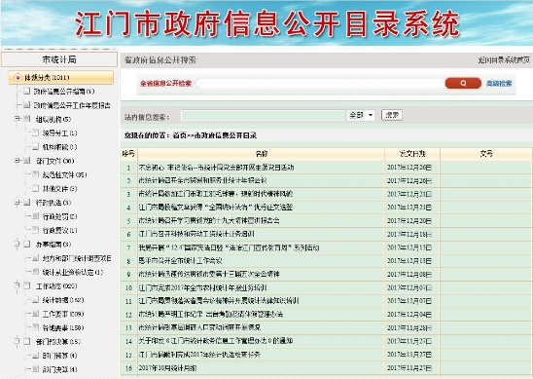Collapse the 工作动态 tree node

pyautogui.click(x=17, y=285)
